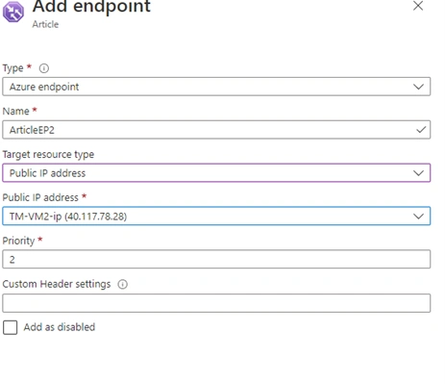
Task: Expand the Type dropdown chevron
Action: point(418,87)
